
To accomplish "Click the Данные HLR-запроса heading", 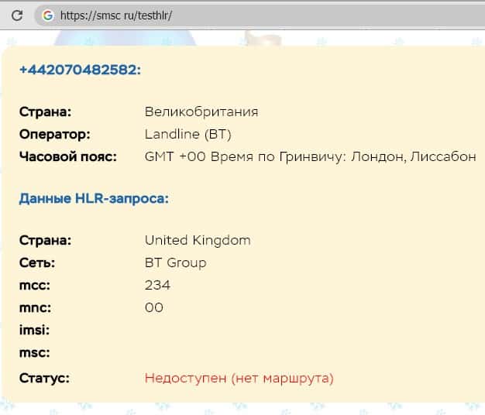I will (x=94, y=198).
